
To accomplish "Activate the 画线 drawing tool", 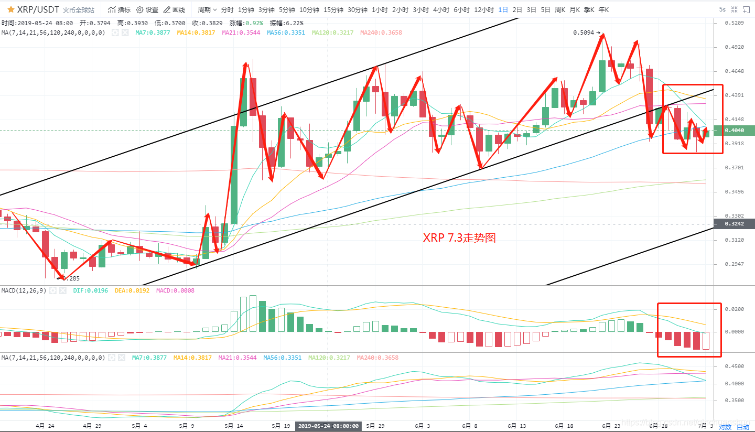I will [x=175, y=9].
